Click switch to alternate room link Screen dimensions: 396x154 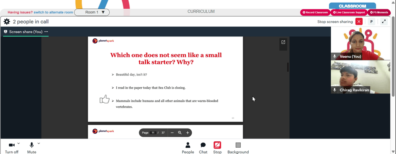pos(53,12)
